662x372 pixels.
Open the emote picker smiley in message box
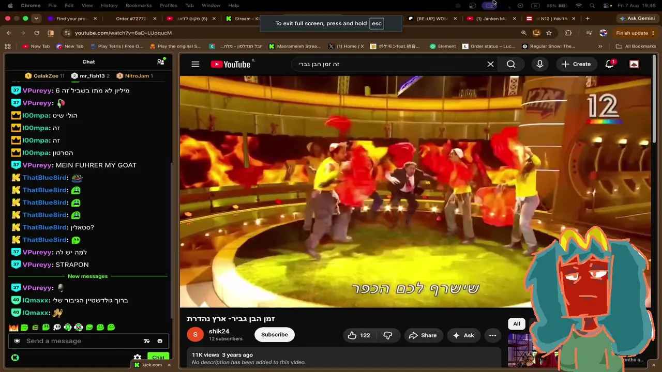[160, 341]
